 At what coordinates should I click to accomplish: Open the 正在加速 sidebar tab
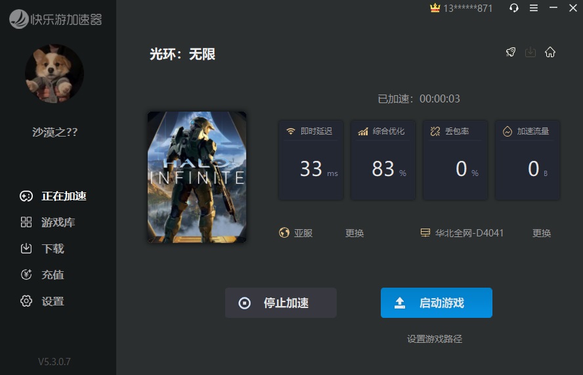click(x=56, y=196)
